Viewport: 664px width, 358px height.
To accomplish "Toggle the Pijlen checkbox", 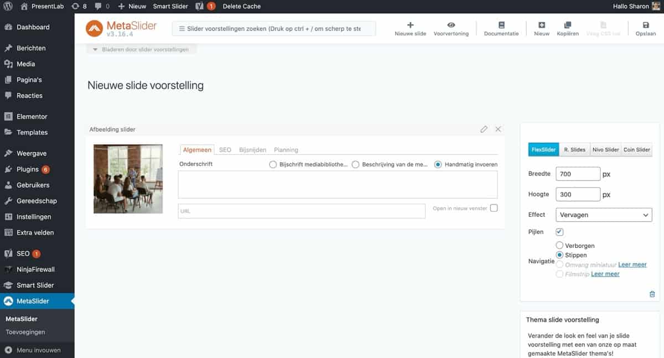I will 559,232.
